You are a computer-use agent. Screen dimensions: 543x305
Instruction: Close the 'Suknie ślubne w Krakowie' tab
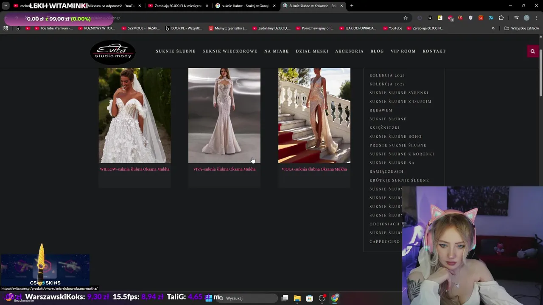click(341, 6)
